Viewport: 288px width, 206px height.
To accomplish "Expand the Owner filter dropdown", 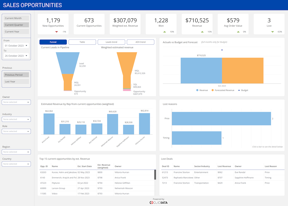I will tap(16, 102).
